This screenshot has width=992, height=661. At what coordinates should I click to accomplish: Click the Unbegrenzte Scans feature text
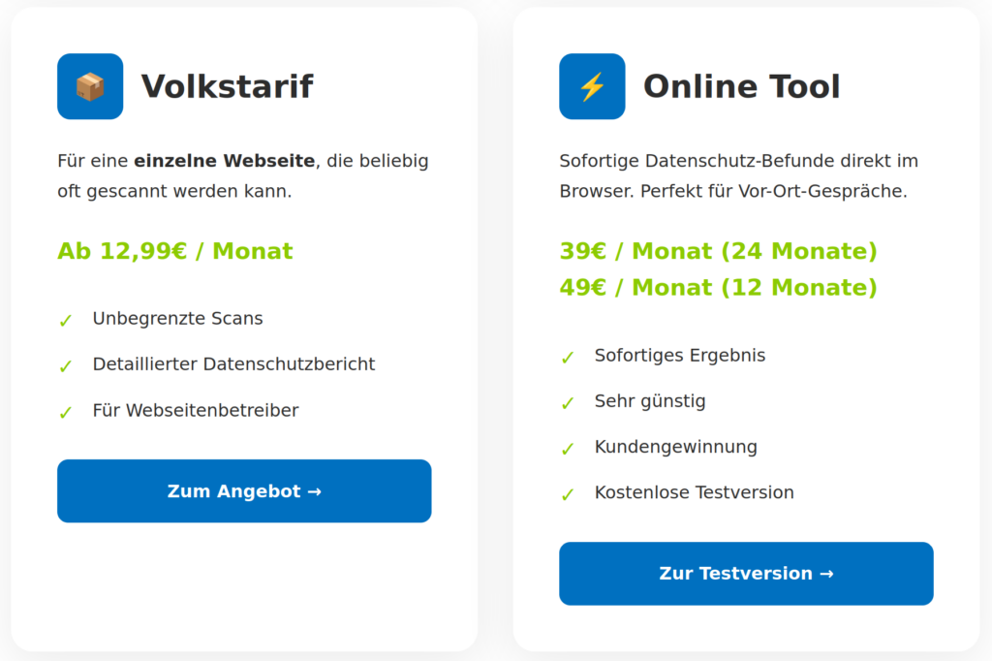coord(177,318)
